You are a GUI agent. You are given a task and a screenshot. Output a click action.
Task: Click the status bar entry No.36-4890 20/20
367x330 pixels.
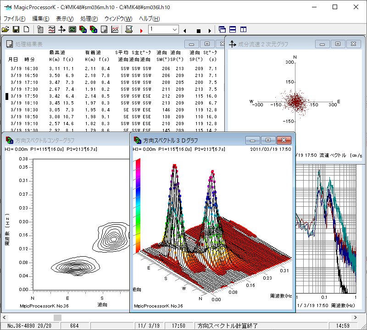point(29,326)
